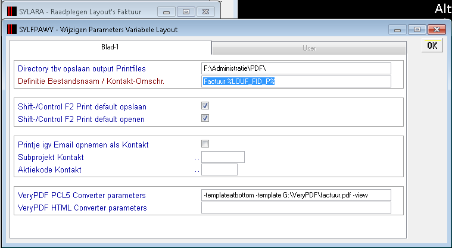
Task: Edit VeryPDF PCL5 Converter parameters field
Action: (296, 195)
